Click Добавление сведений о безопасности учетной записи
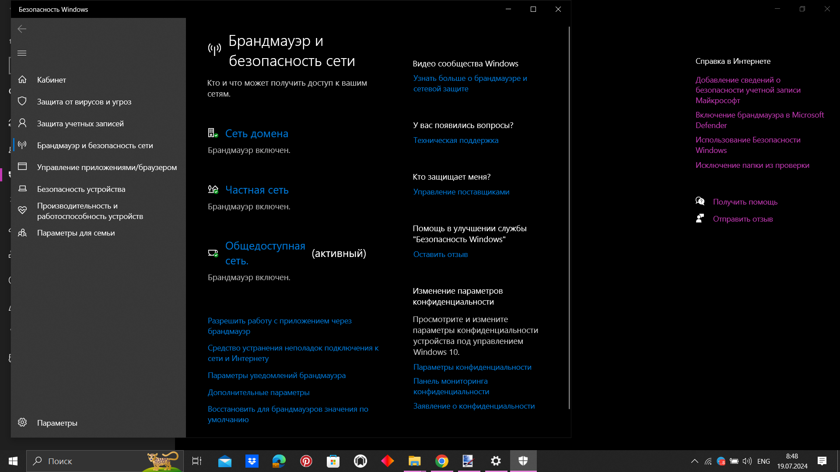This screenshot has width=840, height=472. pyautogui.click(x=748, y=90)
